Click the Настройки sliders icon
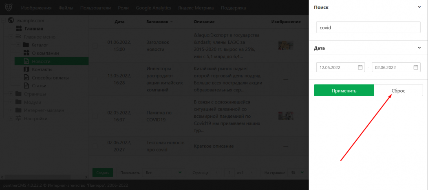 (x=18, y=119)
